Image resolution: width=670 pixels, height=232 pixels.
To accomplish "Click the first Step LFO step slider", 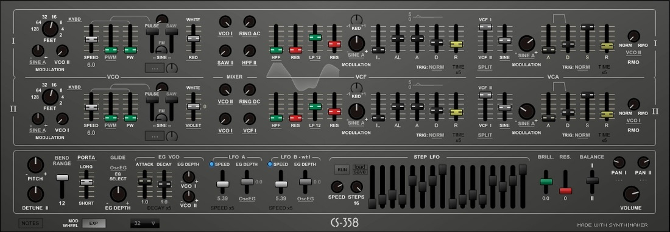I will 372,203.
